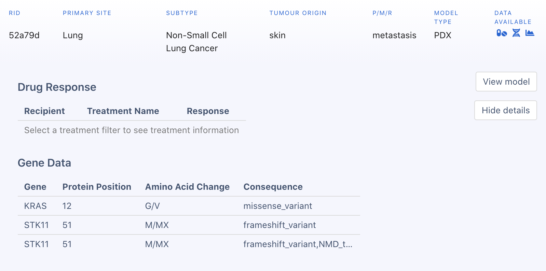The height and width of the screenshot is (271, 546).
Task: Click the Treatment Name header in Drug Response
Action: (x=123, y=111)
